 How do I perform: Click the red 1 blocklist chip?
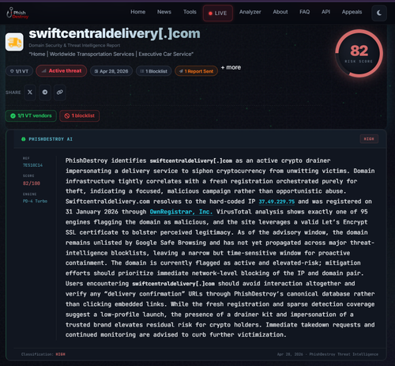[x=80, y=115]
